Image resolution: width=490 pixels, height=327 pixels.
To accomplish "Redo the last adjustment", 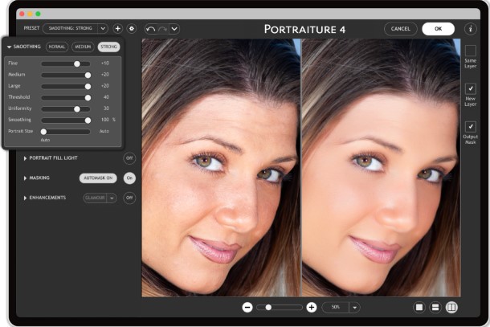I will click(x=162, y=29).
